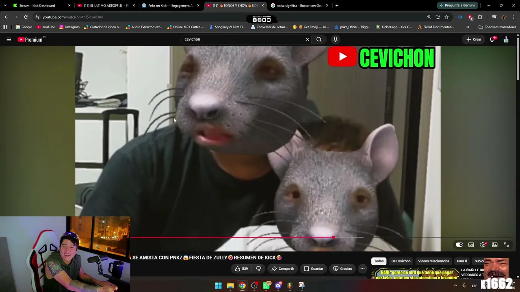Open more video actions menu
Viewport: 520px width, 292px height.
coord(362,268)
